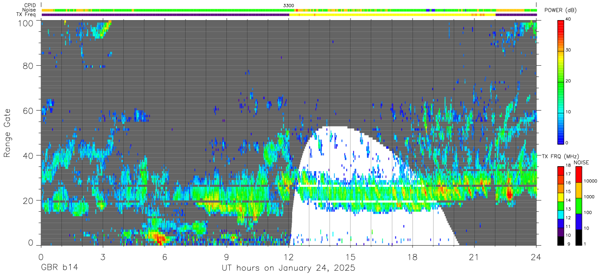The width and height of the screenshot is (603, 278).
Task: Click the green swatch in NOISE legend
Action: click(578, 206)
